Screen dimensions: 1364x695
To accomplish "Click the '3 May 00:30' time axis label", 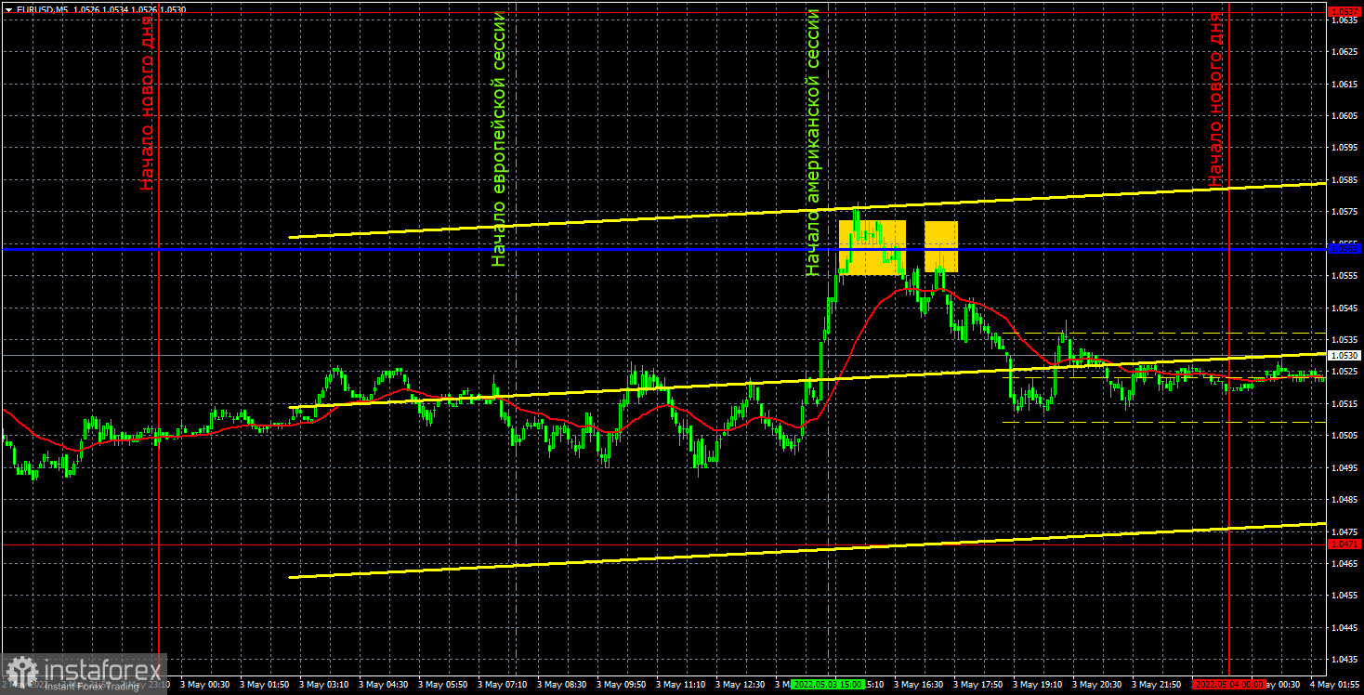I will click(x=204, y=685).
